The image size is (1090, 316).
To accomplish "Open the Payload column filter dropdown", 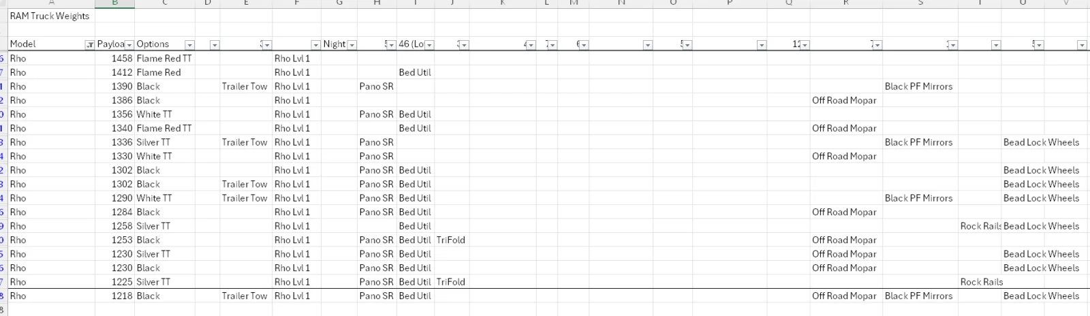I will coord(129,45).
